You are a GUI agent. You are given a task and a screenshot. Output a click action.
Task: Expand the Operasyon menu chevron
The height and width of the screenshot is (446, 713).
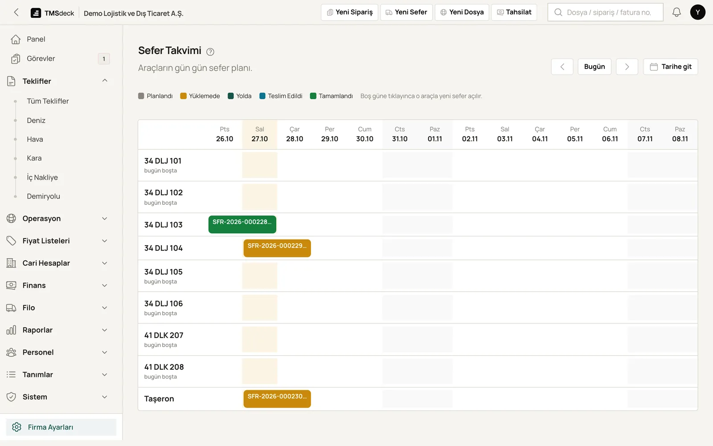point(105,219)
